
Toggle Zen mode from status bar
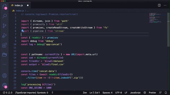[x=85, y=93]
